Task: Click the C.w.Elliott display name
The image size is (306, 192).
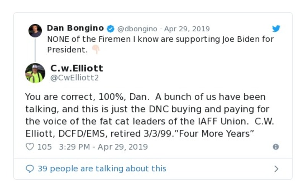Action: [x=76, y=68]
